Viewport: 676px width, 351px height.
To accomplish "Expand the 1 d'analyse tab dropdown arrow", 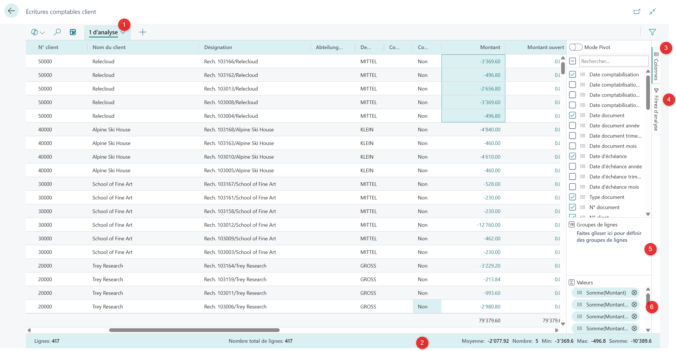I will pyautogui.click(x=123, y=33).
